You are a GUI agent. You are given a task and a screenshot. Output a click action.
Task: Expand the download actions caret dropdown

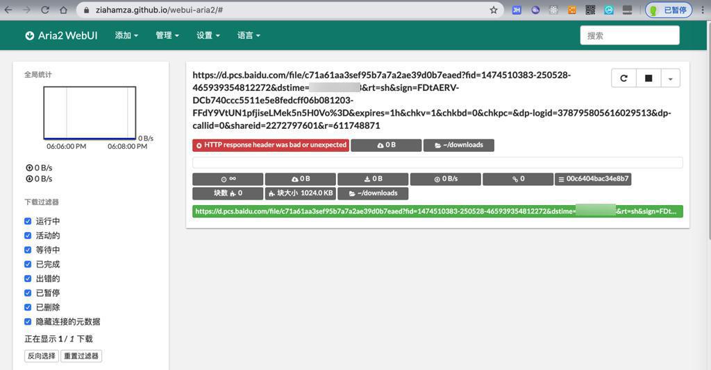point(670,78)
